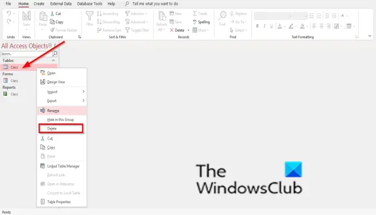Open the Advanced filter dropdown

[136, 22]
